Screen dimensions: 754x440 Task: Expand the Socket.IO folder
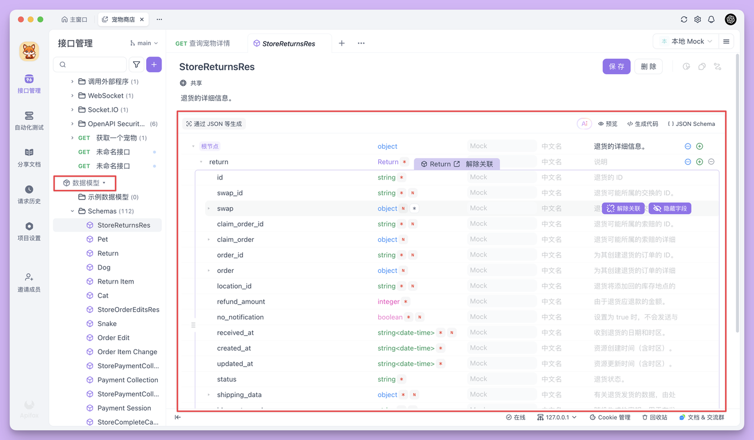pyautogui.click(x=72, y=109)
